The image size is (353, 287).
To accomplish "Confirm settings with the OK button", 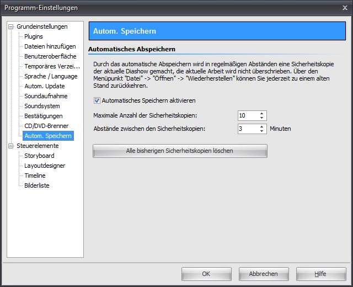I will (206, 274).
